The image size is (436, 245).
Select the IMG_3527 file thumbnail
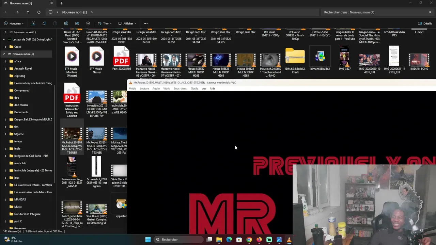[x=345, y=56]
